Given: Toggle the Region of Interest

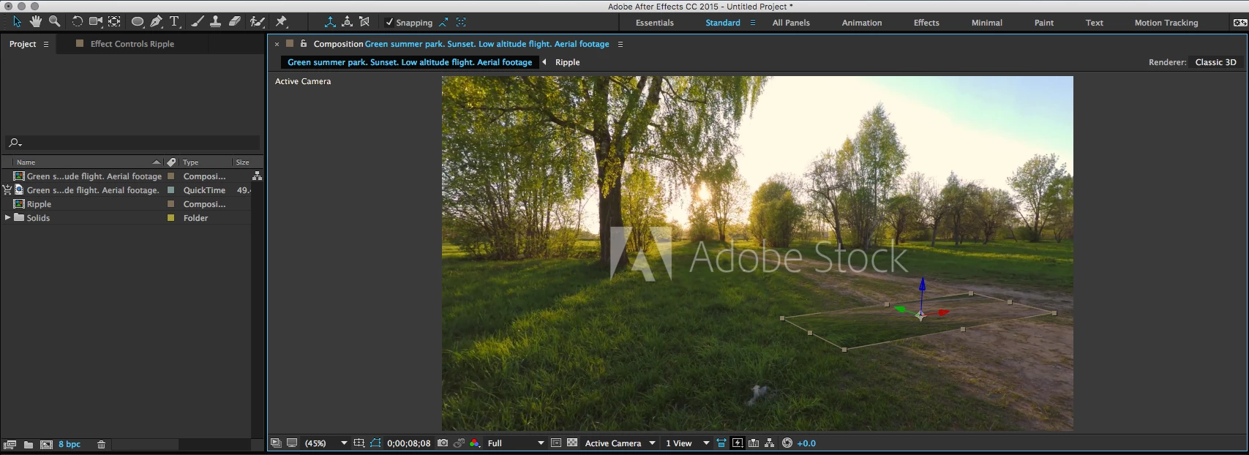Looking at the screenshot, I should (x=556, y=443).
